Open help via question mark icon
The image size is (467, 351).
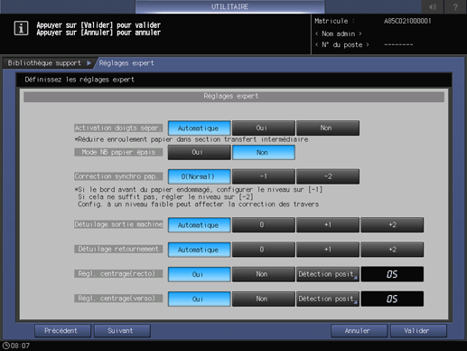tap(455, 6)
